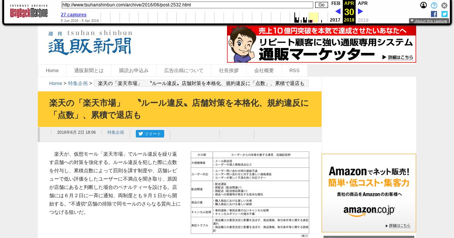Open the Wayback help question icon
Screen dimensions: 454x238
click(434, 5)
